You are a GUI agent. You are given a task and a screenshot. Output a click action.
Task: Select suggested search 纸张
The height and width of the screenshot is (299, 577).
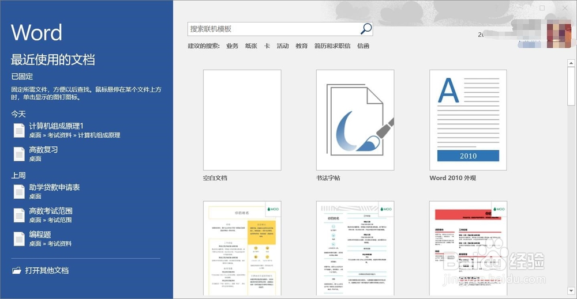(251, 46)
